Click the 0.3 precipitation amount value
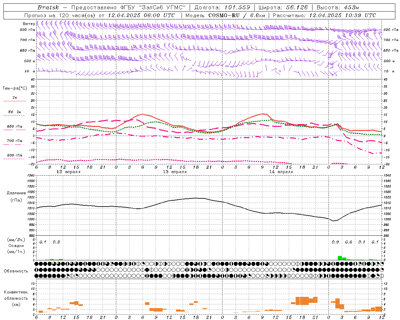The image size is (400, 320). coord(56,242)
